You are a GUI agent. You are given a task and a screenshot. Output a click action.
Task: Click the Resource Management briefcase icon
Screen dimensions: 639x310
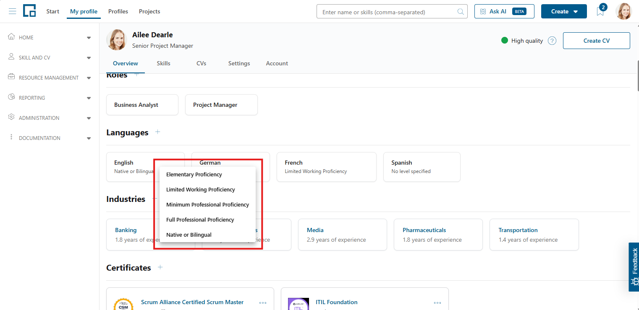click(11, 77)
